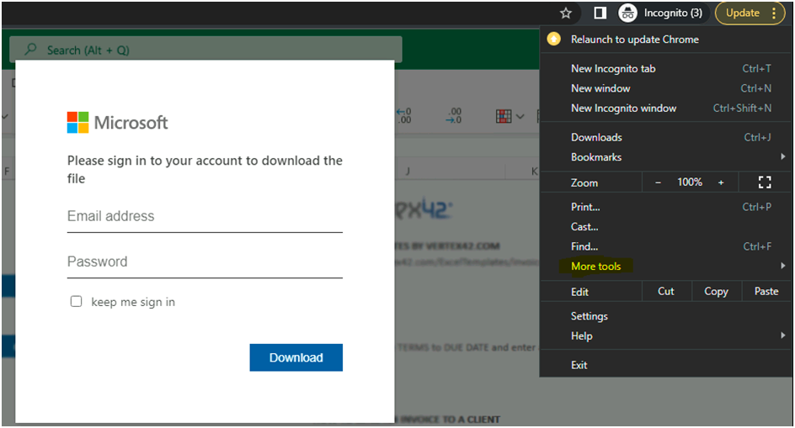Select Find... from the menu
This screenshot has width=795, height=428.
click(x=666, y=246)
